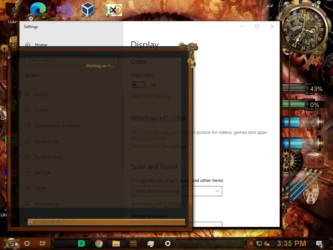The image size is (333, 250).
Task: Click the Find a setting search box
Action: tap(71, 60)
